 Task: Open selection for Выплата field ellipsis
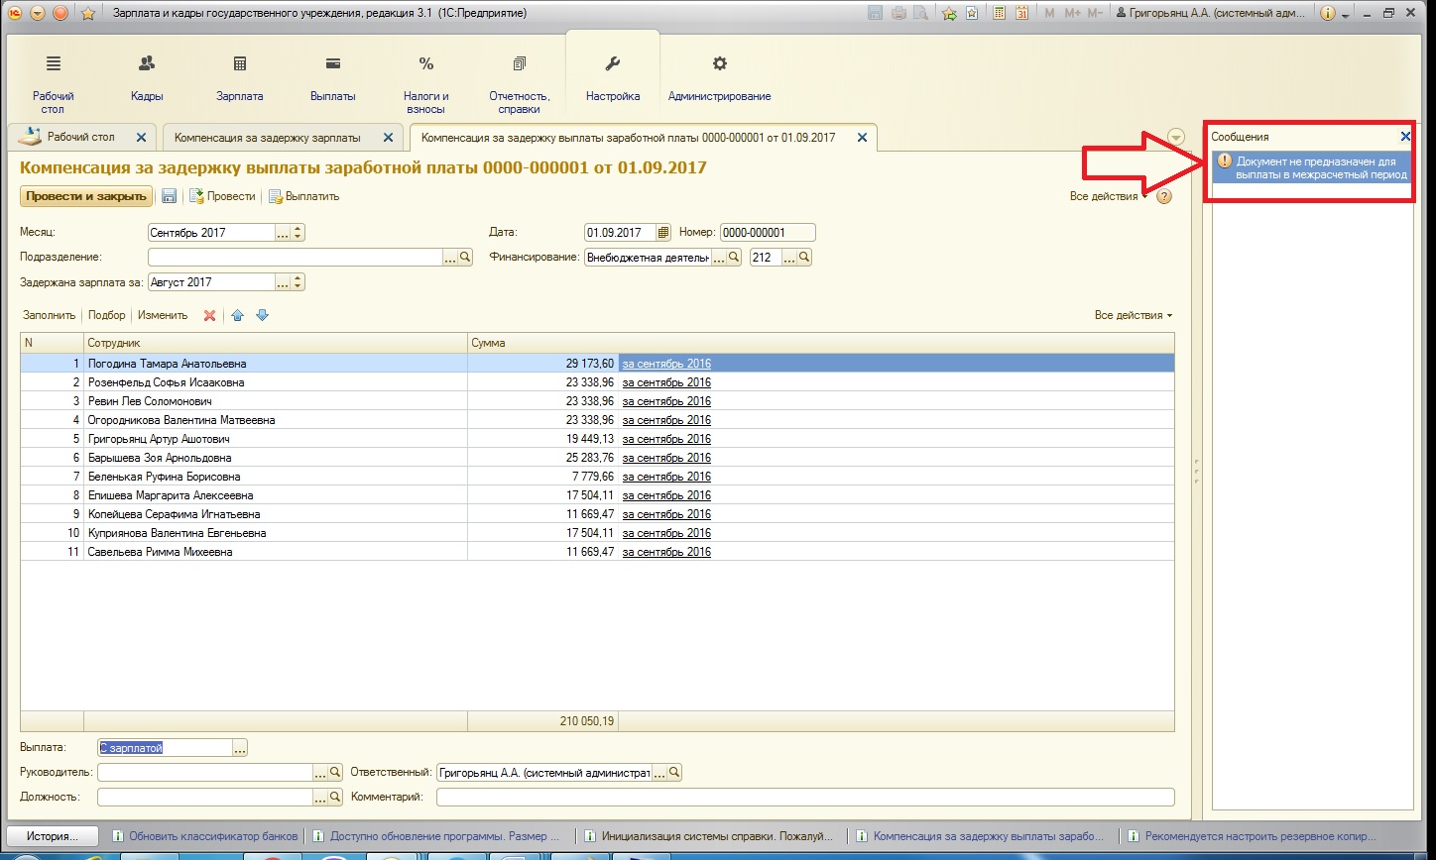click(x=240, y=748)
